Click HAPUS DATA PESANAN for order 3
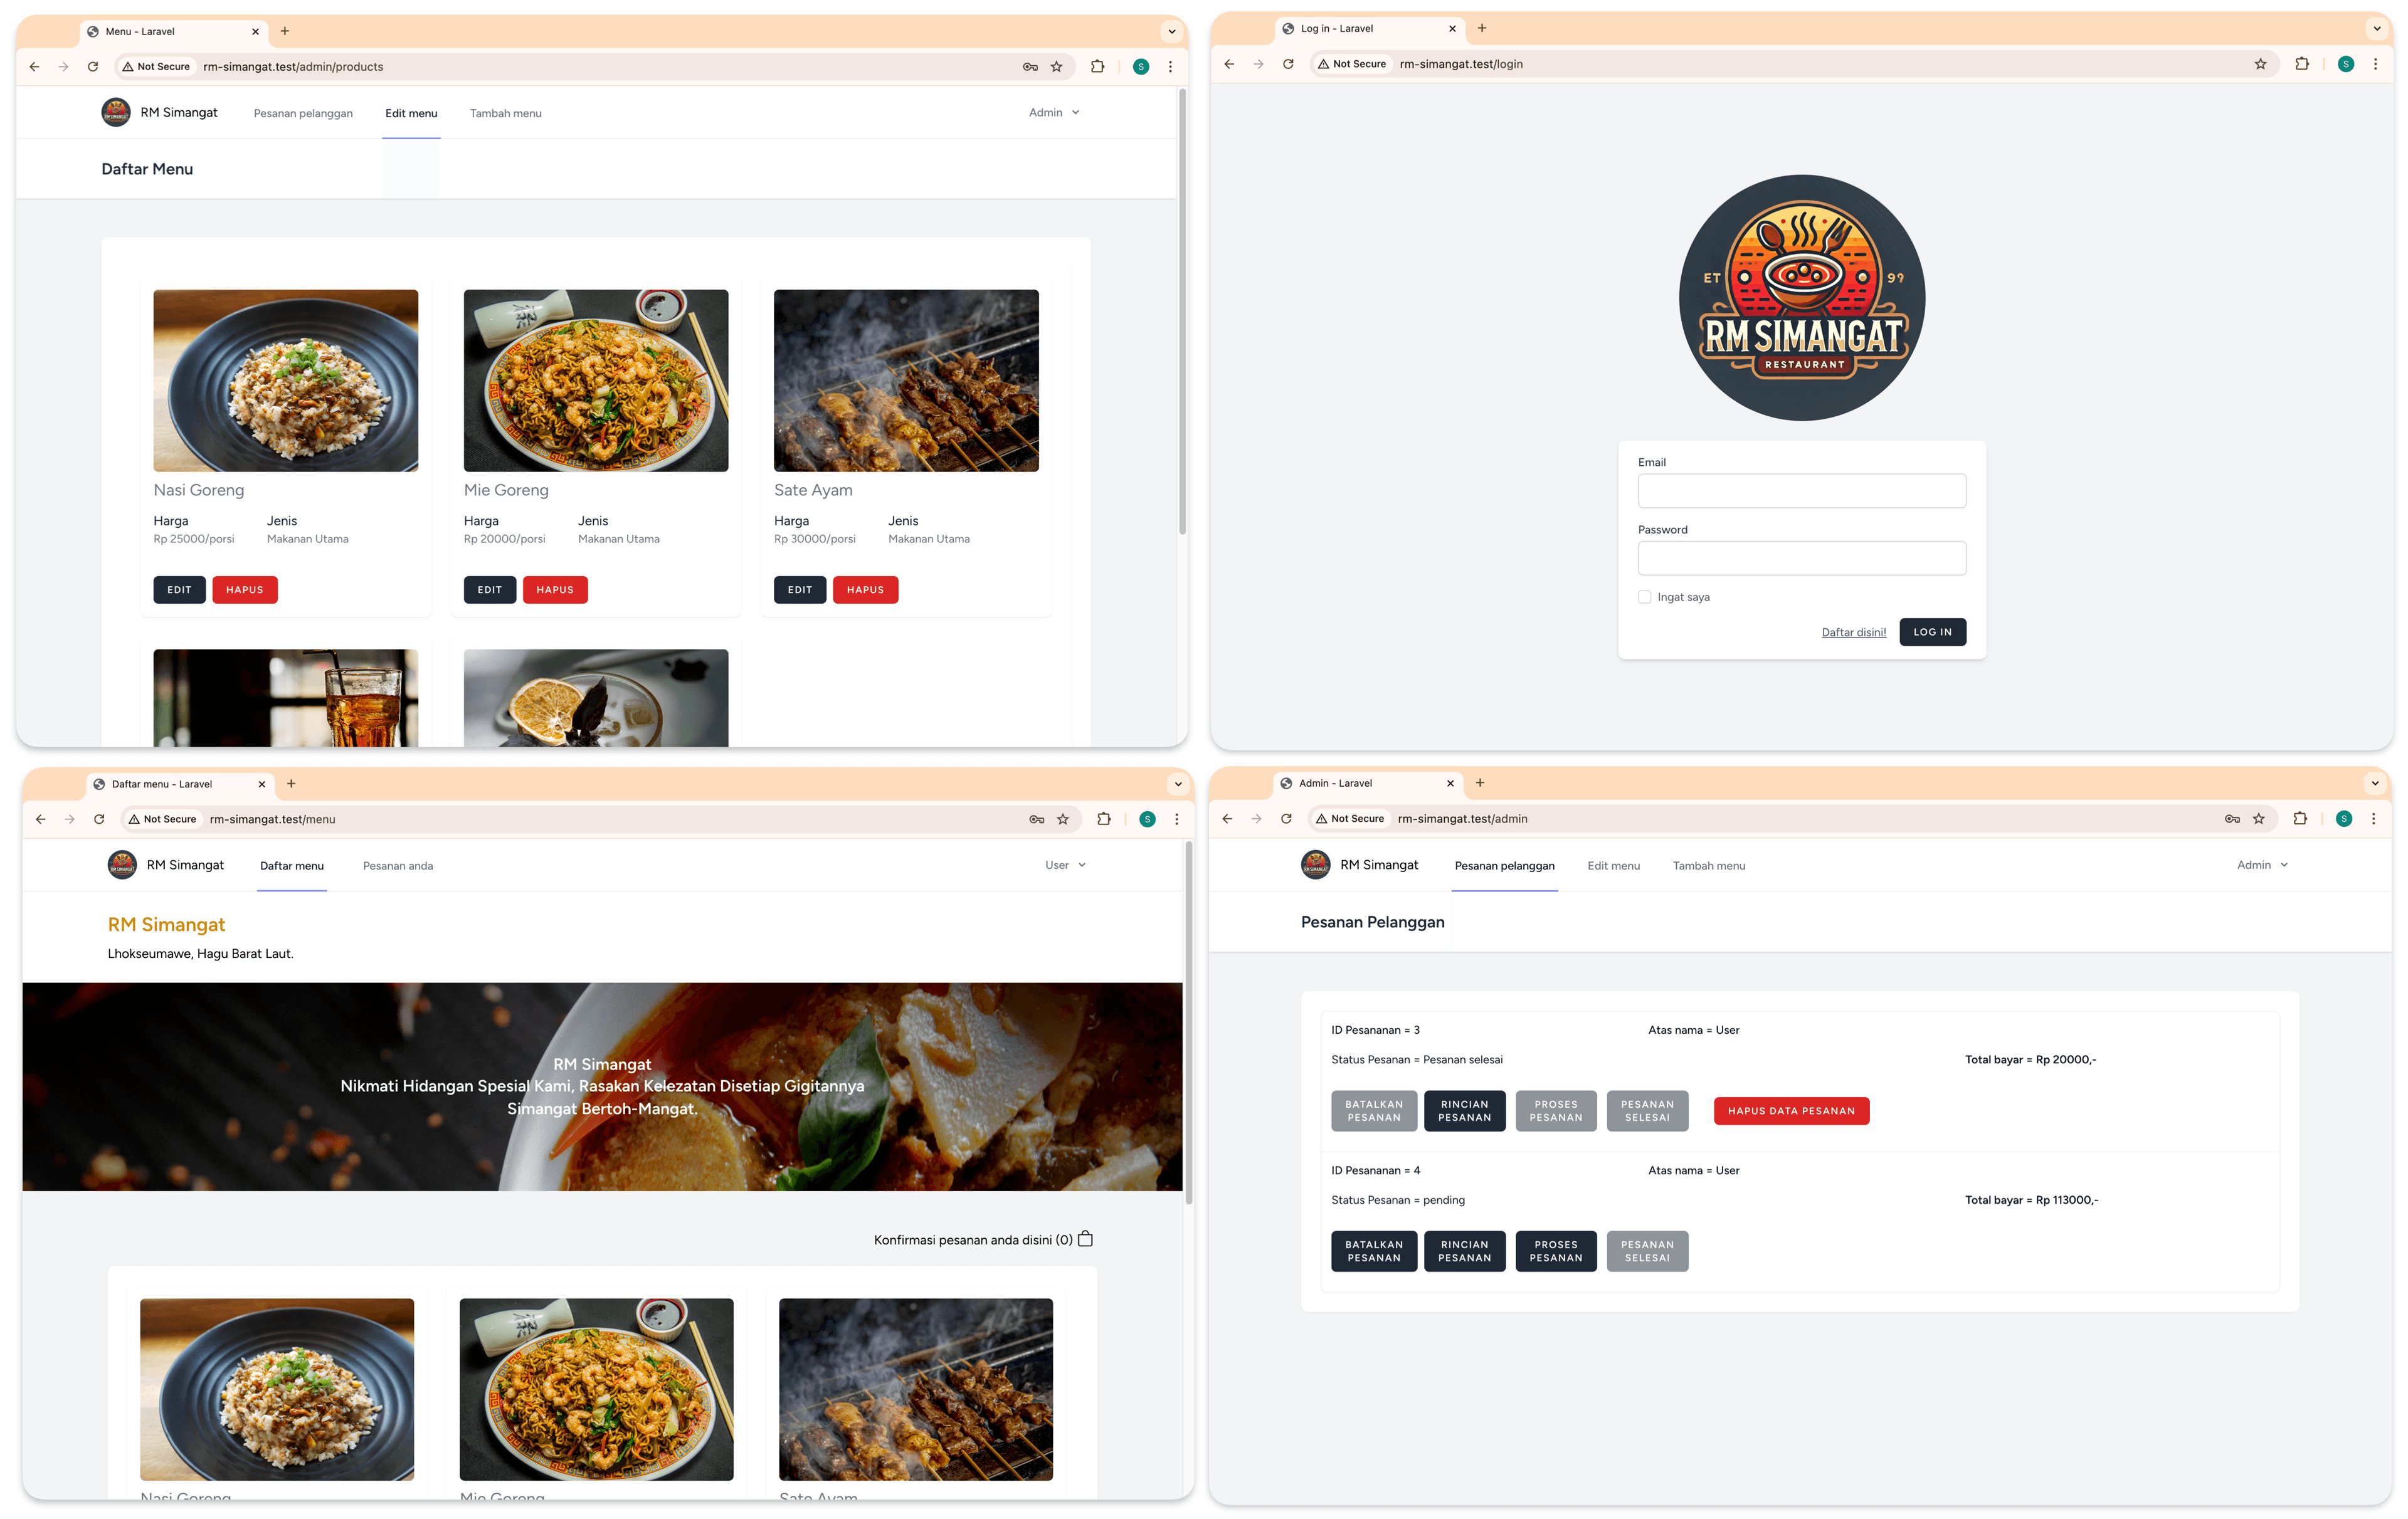 point(1791,1110)
